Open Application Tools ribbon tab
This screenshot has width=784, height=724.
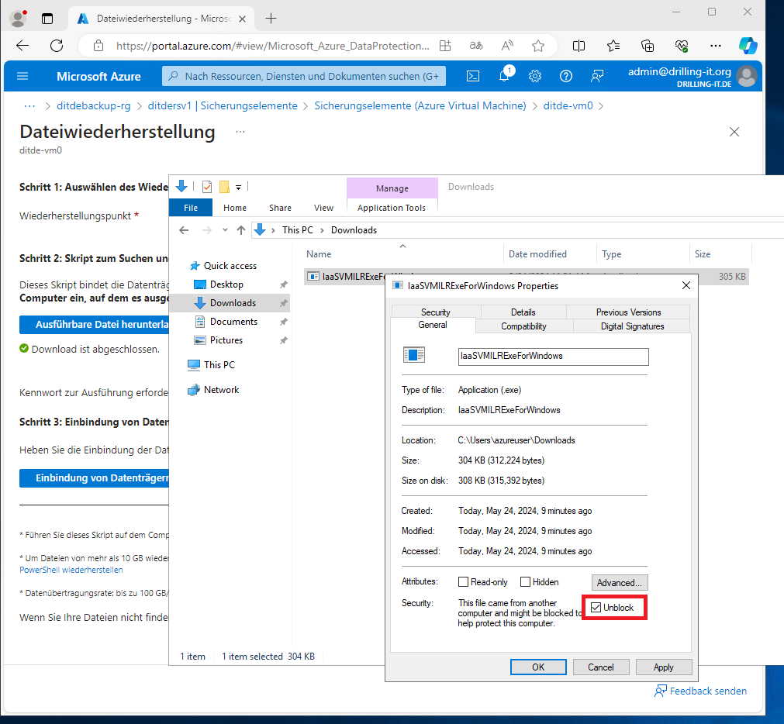tap(392, 208)
